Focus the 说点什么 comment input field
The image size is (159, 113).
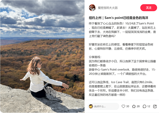[x=103, y=106]
